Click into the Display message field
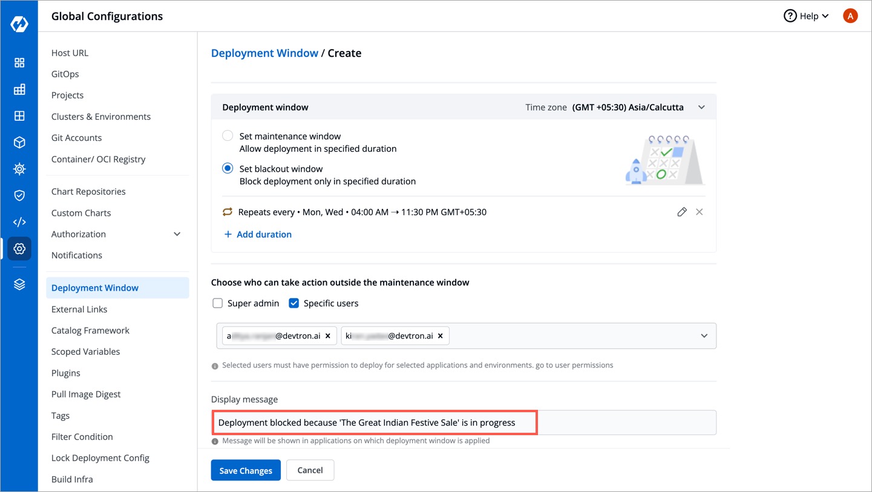 [463, 422]
